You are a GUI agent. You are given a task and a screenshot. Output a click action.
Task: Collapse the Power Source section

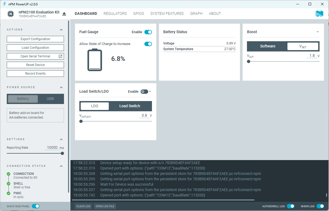[x=61, y=87]
